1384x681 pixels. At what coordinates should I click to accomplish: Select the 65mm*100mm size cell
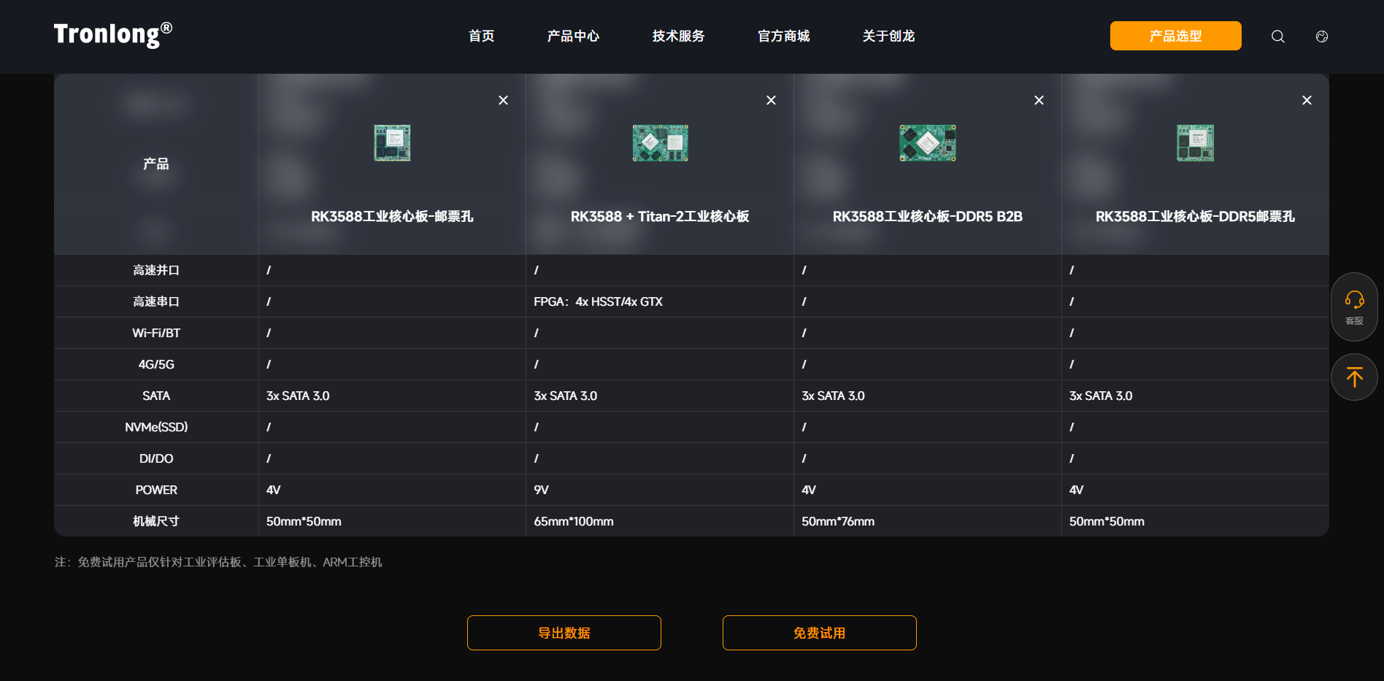[660, 521]
